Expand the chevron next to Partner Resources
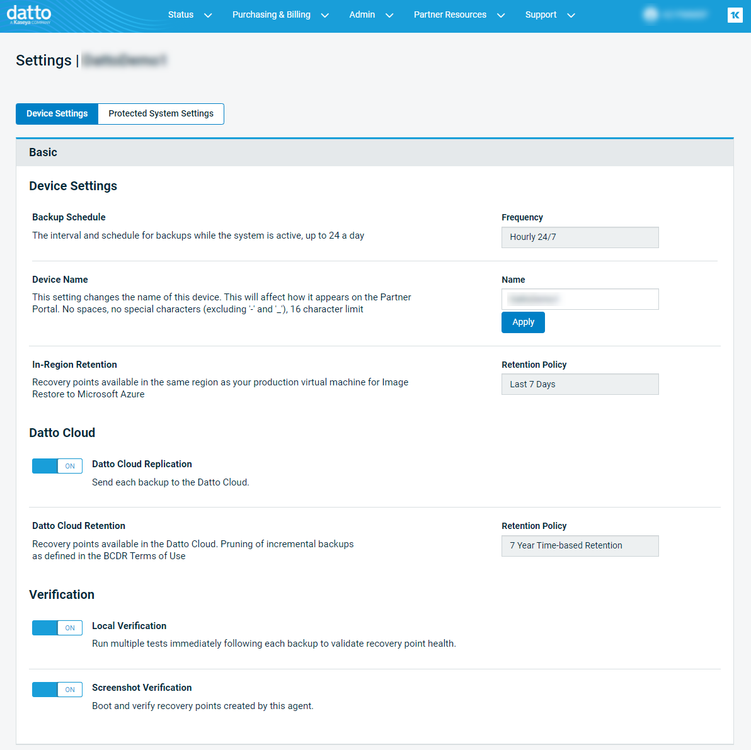The width and height of the screenshot is (751, 750). tap(501, 15)
